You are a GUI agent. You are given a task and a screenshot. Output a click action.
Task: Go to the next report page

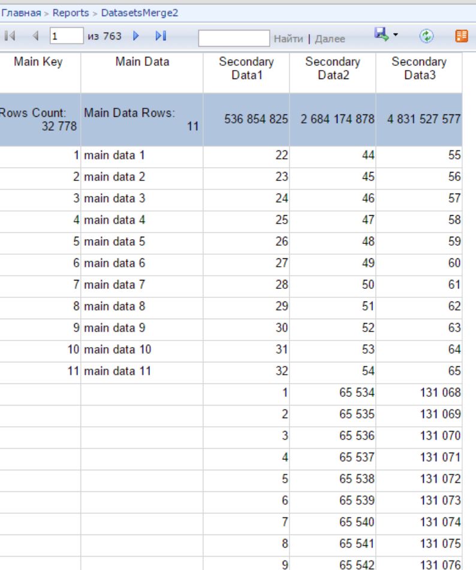coord(136,35)
